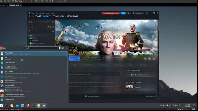Click the blue announcements megaphone button
This screenshot has width=198, height=111.
[x=123, y=13]
